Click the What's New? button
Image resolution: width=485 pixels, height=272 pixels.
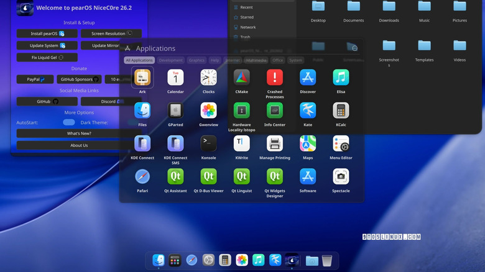click(x=79, y=134)
